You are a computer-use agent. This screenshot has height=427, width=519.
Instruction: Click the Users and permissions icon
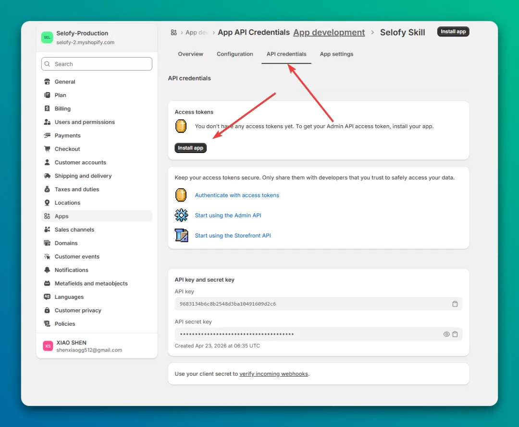pyautogui.click(x=47, y=122)
